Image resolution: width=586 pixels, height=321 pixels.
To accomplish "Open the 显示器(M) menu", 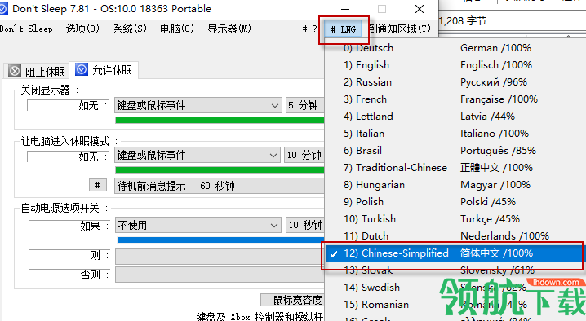I will tap(229, 29).
